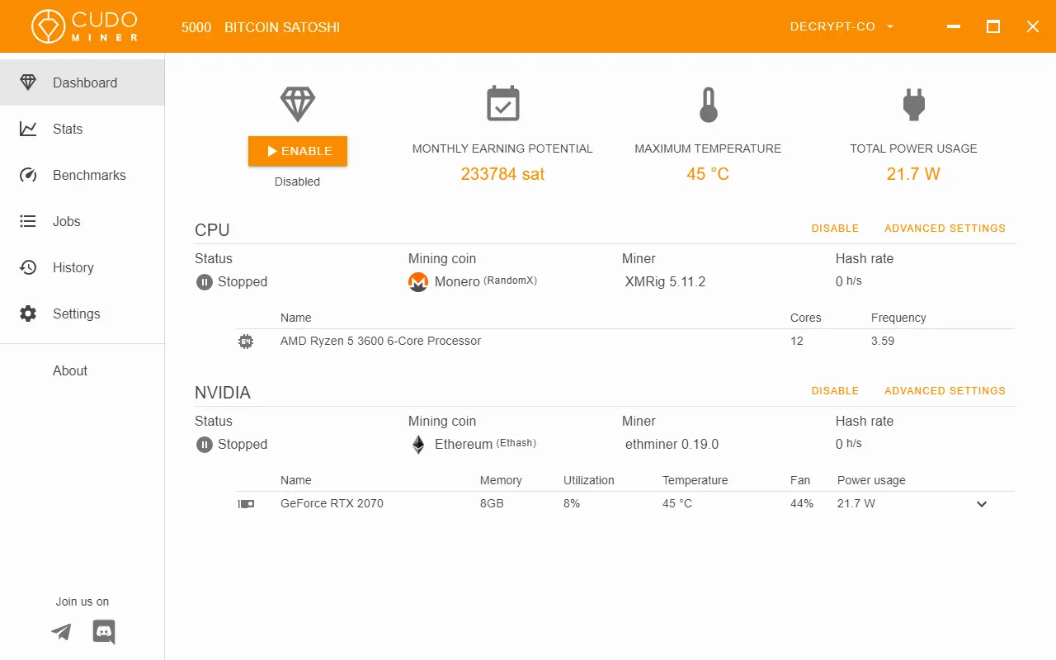Image resolution: width=1056 pixels, height=660 pixels.
Task: Click the maximum temperature thermometer icon
Action: tap(708, 102)
